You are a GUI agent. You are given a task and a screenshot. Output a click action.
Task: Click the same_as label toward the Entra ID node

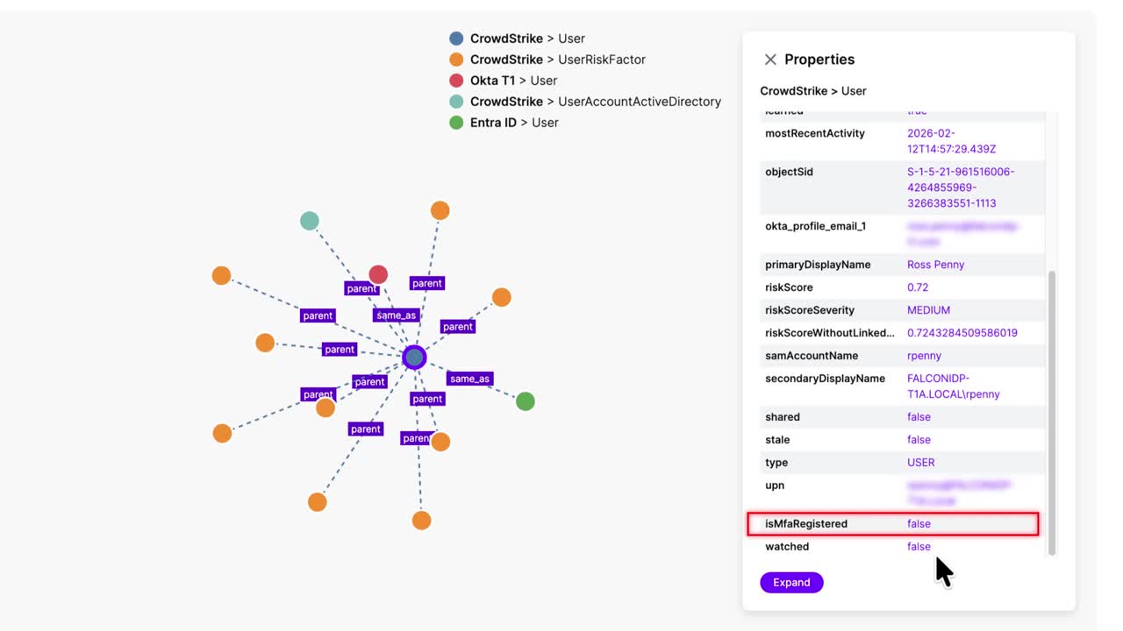[x=469, y=379]
